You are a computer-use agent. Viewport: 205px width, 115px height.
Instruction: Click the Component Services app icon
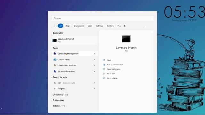coord(55,65)
